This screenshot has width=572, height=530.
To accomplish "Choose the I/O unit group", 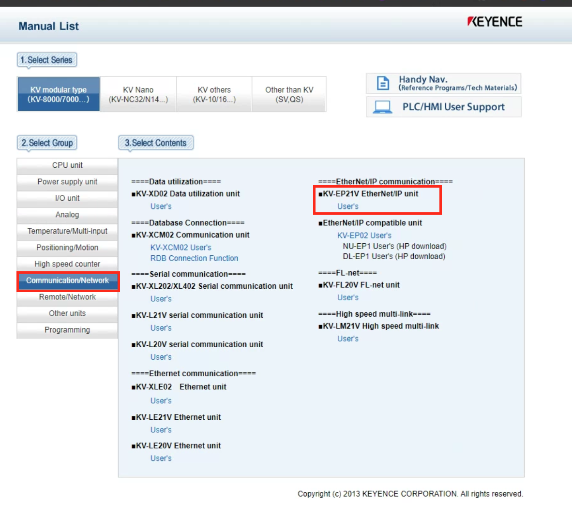I will click(67, 198).
